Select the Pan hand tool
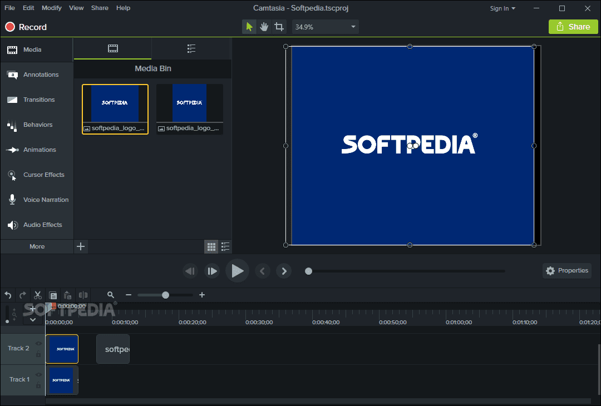This screenshot has height=406, width=601. (264, 27)
